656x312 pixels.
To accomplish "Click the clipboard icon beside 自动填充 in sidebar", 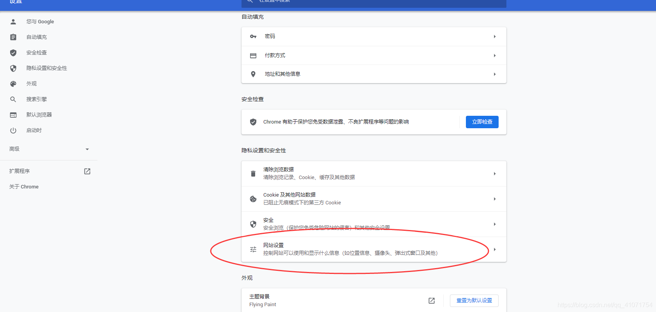I will tap(13, 37).
